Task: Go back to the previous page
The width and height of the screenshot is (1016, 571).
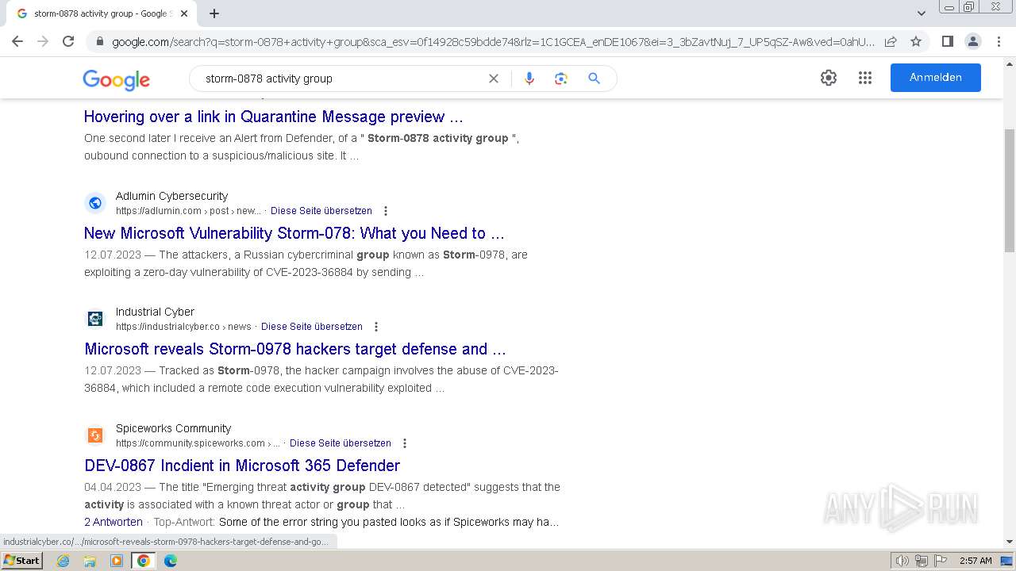Action: coord(17,41)
